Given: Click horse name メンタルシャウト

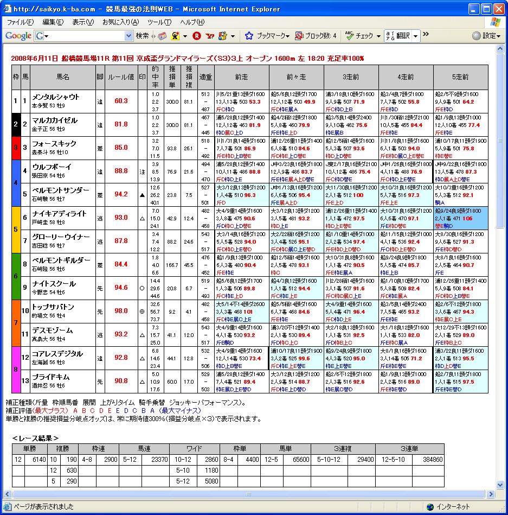Looking at the screenshot, I should pos(56,97).
